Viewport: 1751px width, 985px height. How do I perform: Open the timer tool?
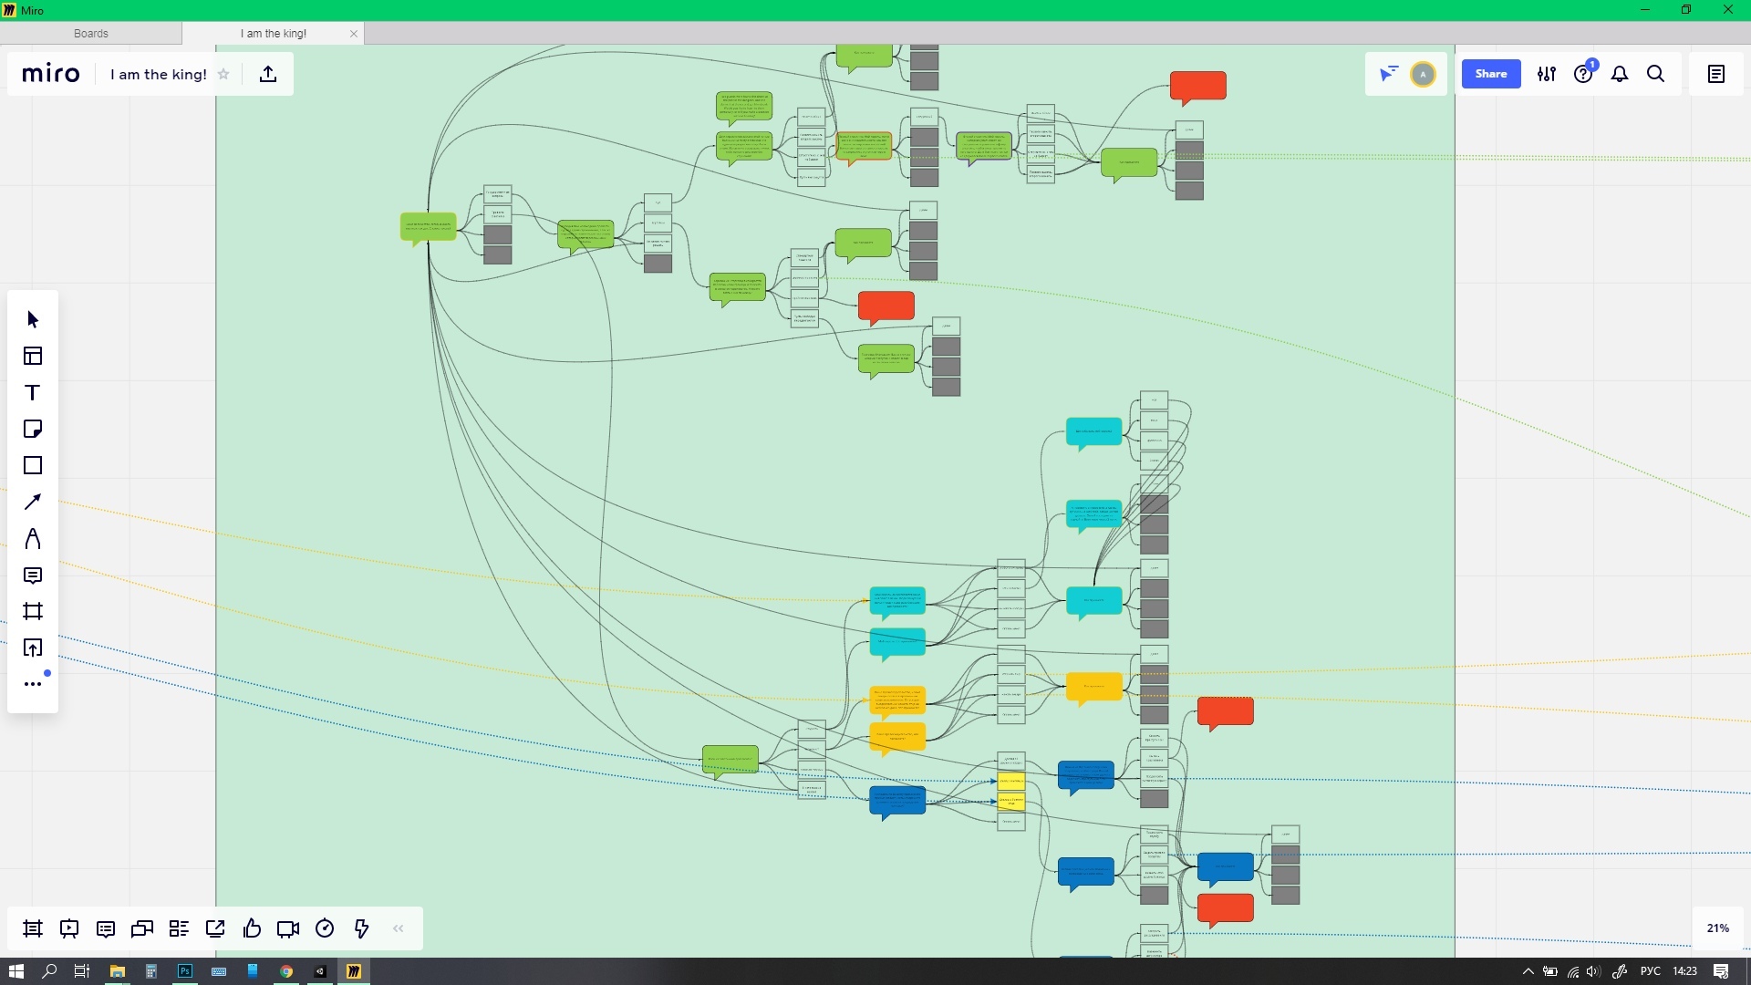click(x=325, y=928)
